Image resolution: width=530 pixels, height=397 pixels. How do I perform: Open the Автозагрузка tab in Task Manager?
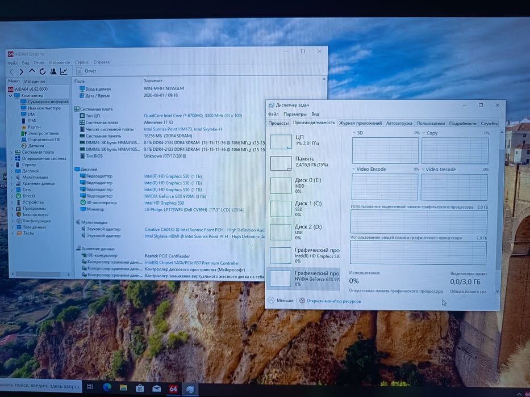pos(399,123)
